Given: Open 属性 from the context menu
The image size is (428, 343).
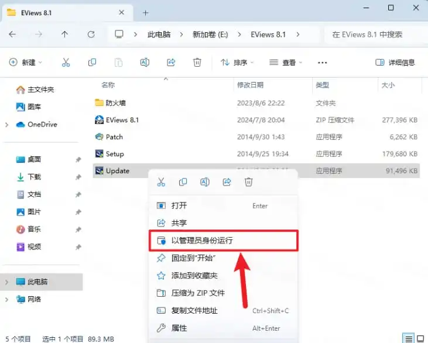Looking at the screenshot, I should [223, 328].
